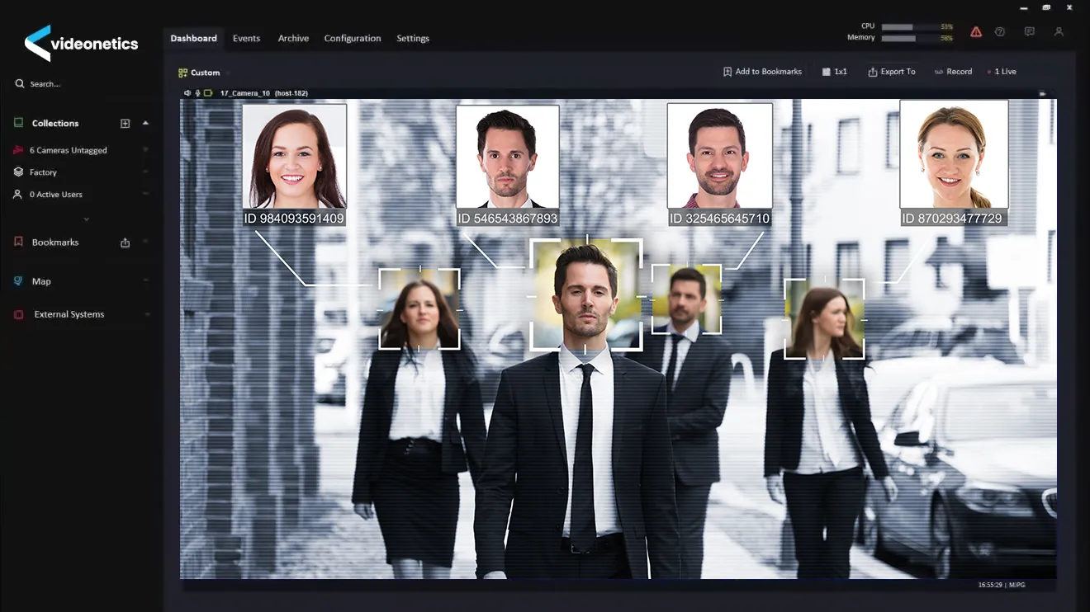Screen dimensions: 1090x612
Task: Expand the 6 Cameras Untagged item
Action: coord(145,150)
